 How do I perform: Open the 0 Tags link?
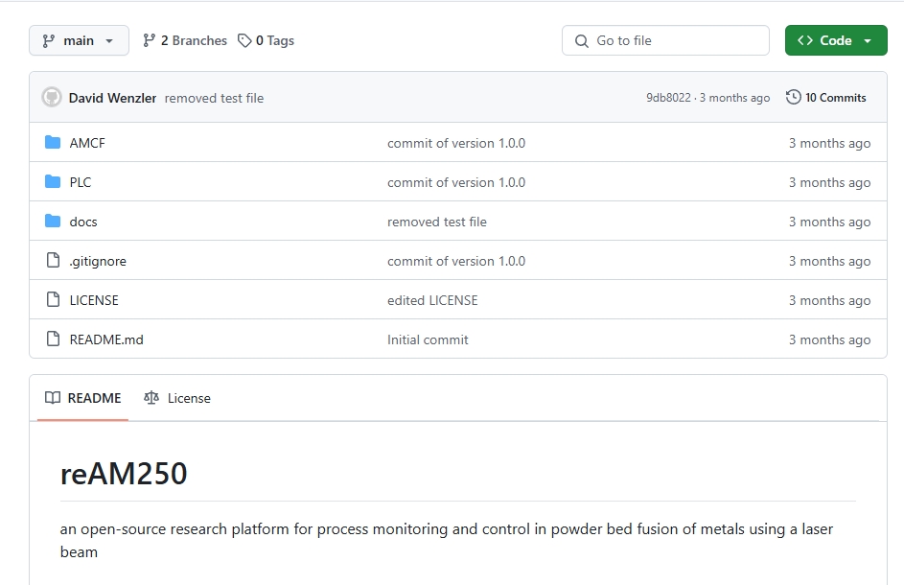pyautogui.click(x=267, y=40)
